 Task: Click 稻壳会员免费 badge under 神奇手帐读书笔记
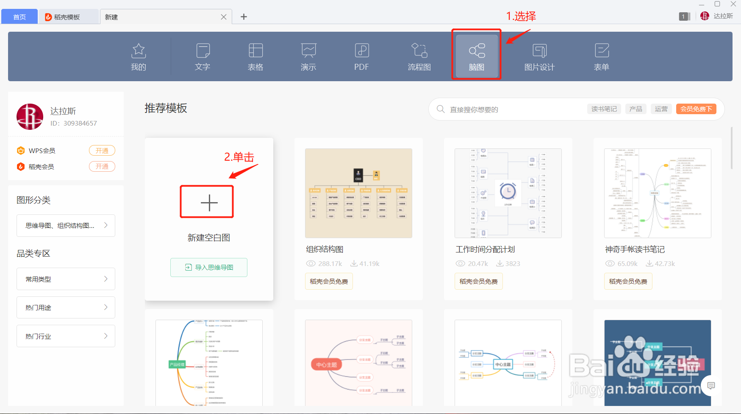[628, 281]
